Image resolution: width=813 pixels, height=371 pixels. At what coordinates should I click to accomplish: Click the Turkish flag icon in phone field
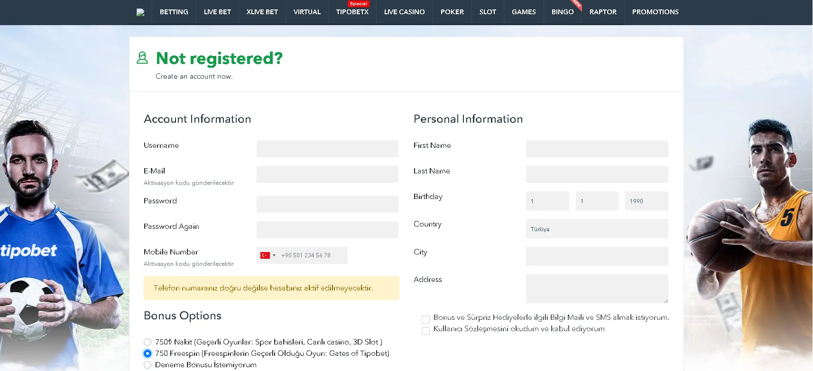pyautogui.click(x=265, y=255)
